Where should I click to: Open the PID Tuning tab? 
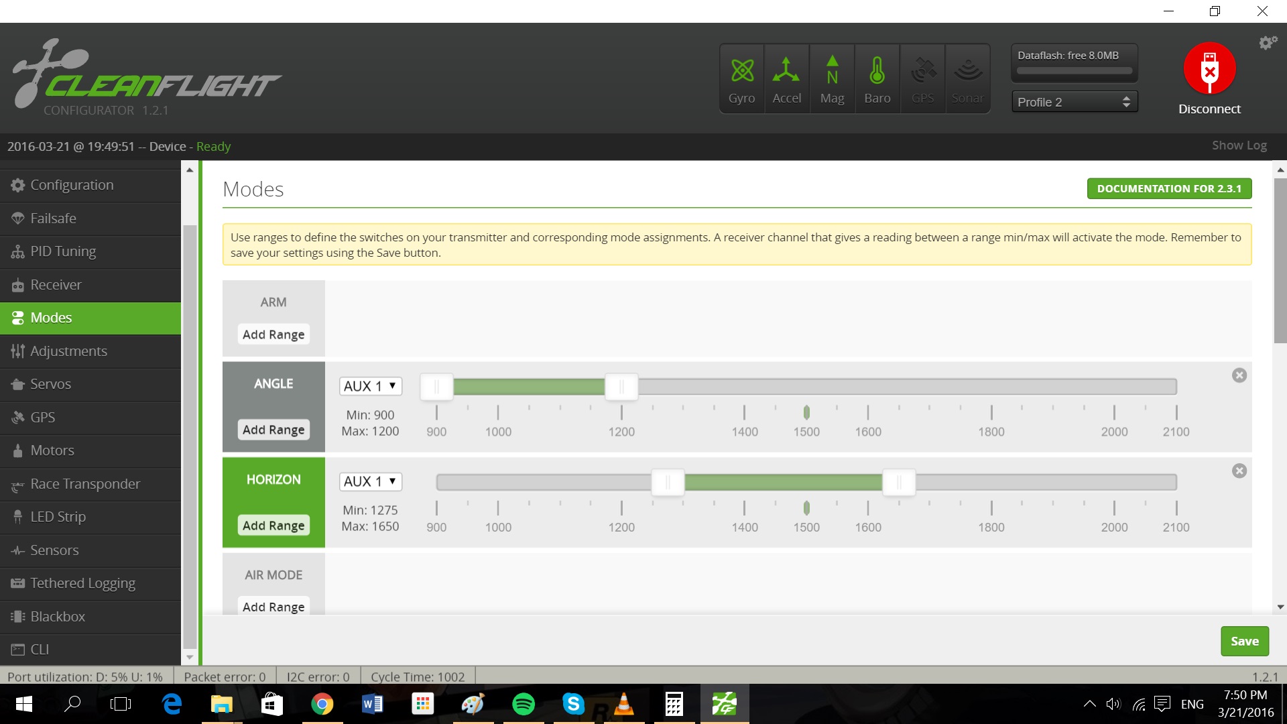[x=63, y=251]
